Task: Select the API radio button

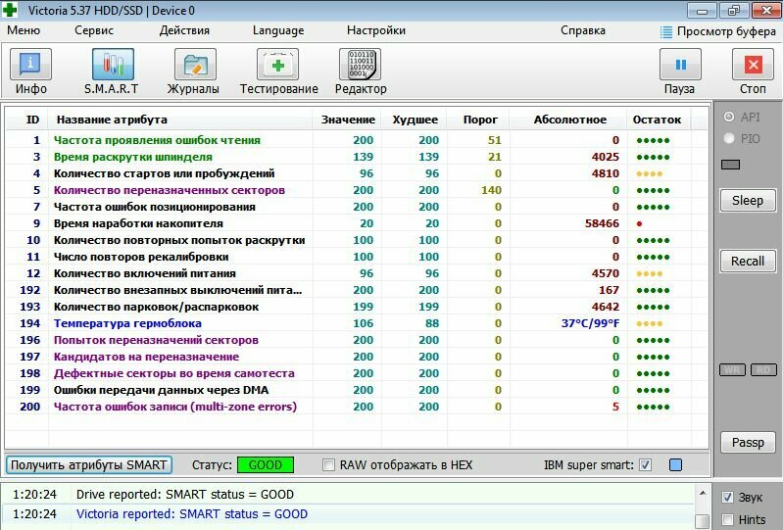Action: tap(729, 117)
